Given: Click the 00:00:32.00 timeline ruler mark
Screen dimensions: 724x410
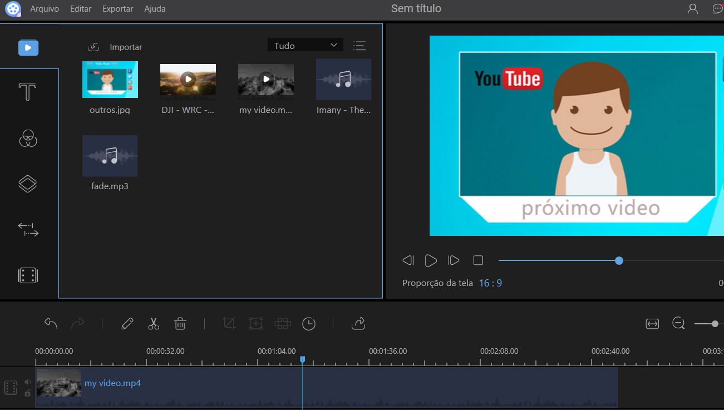Looking at the screenshot, I should coord(165,351).
